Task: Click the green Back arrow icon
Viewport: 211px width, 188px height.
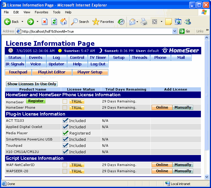Action: point(7,22)
